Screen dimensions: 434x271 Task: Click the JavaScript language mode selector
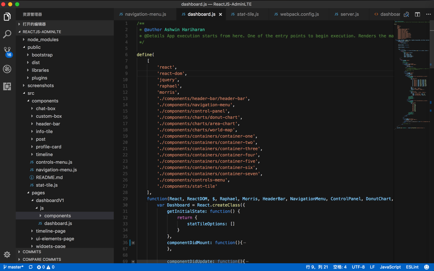[x=390, y=267]
